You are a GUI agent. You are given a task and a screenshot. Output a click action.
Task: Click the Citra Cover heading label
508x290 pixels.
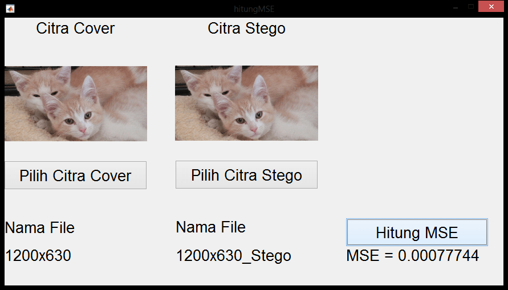click(75, 28)
